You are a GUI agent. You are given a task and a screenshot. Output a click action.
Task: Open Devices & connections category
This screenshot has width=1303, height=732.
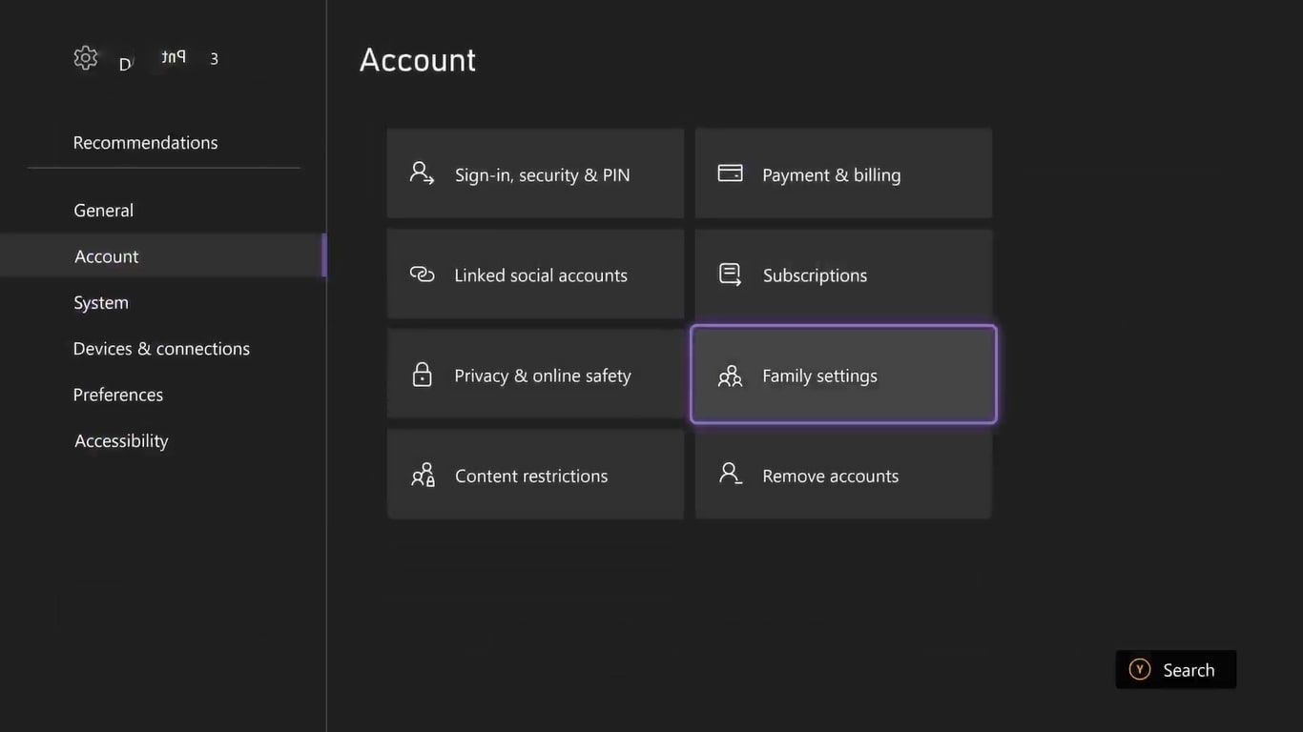pyautogui.click(x=161, y=349)
